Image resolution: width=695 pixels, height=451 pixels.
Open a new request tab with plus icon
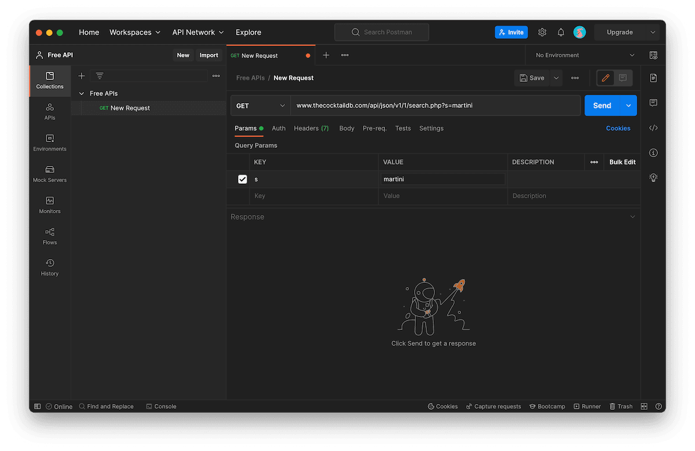click(326, 55)
